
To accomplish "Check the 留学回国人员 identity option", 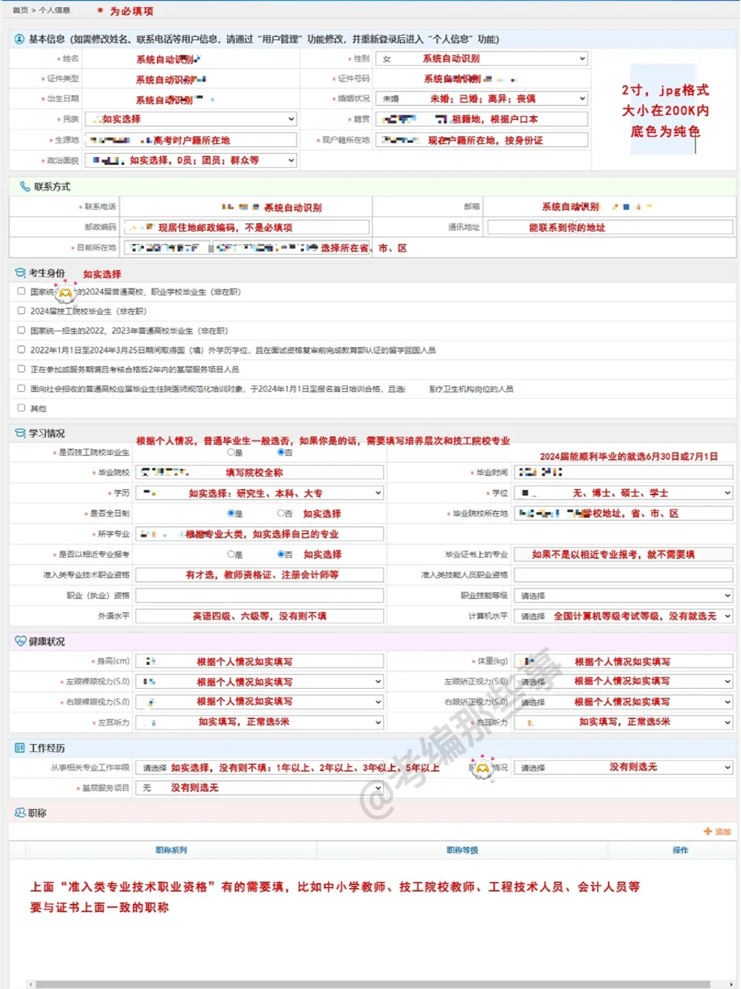I will click(x=21, y=350).
